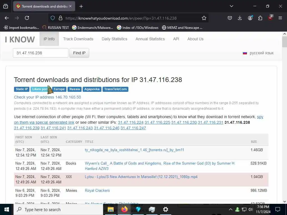Reload the current page
The image size is (287, 215).
coord(27,18)
